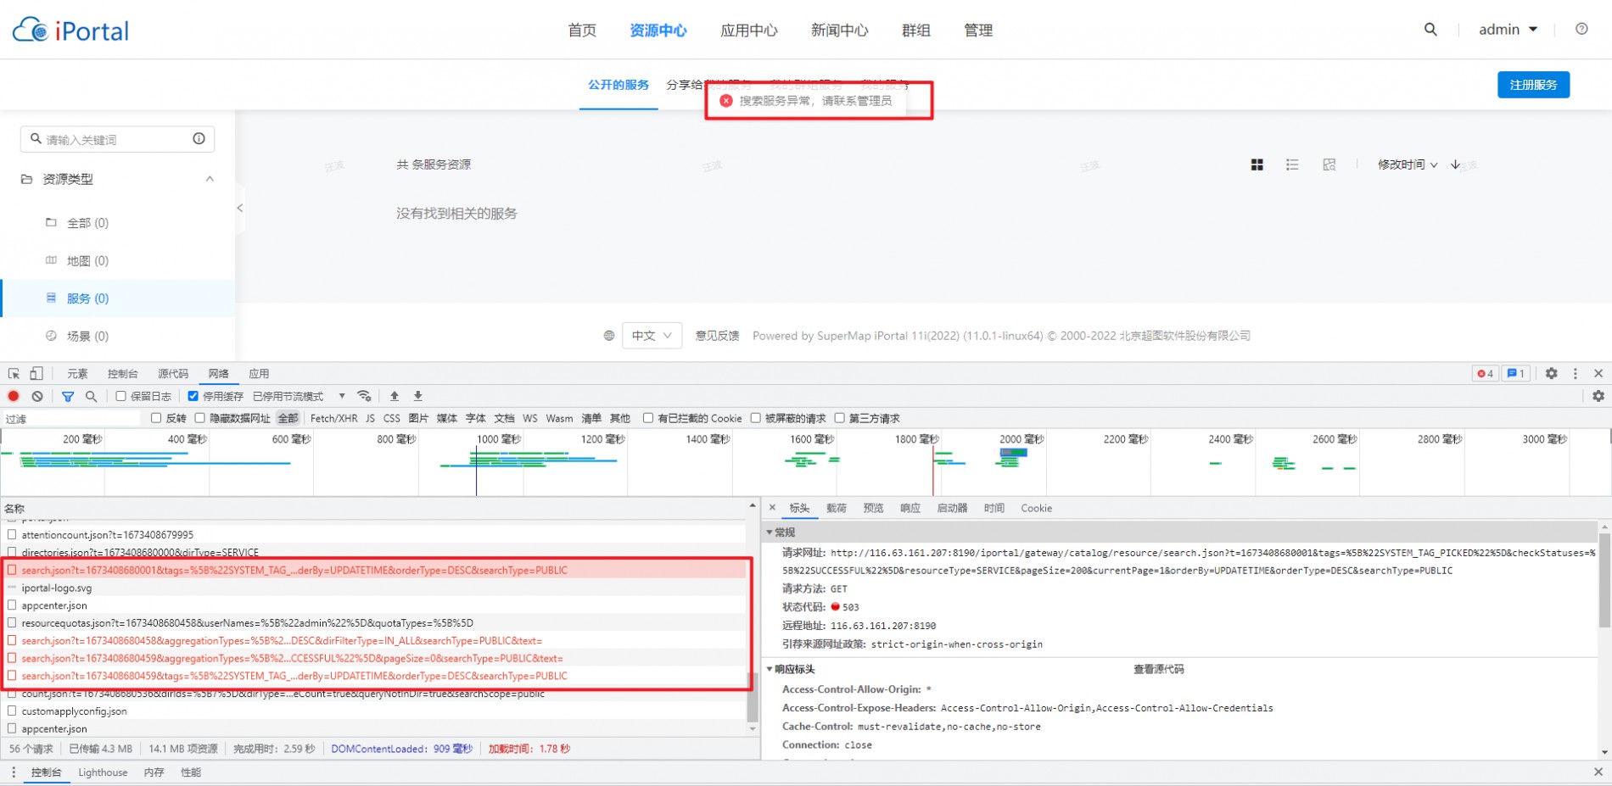Viewport: 1612px width, 786px height.
Task: Go to 首页 nav item
Action: [x=582, y=31]
